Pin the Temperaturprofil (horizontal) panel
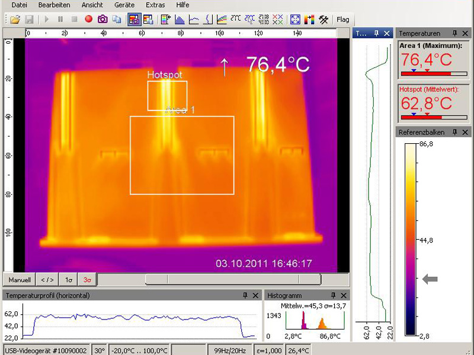Viewport: 474px width, 355px height. click(x=245, y=295)
